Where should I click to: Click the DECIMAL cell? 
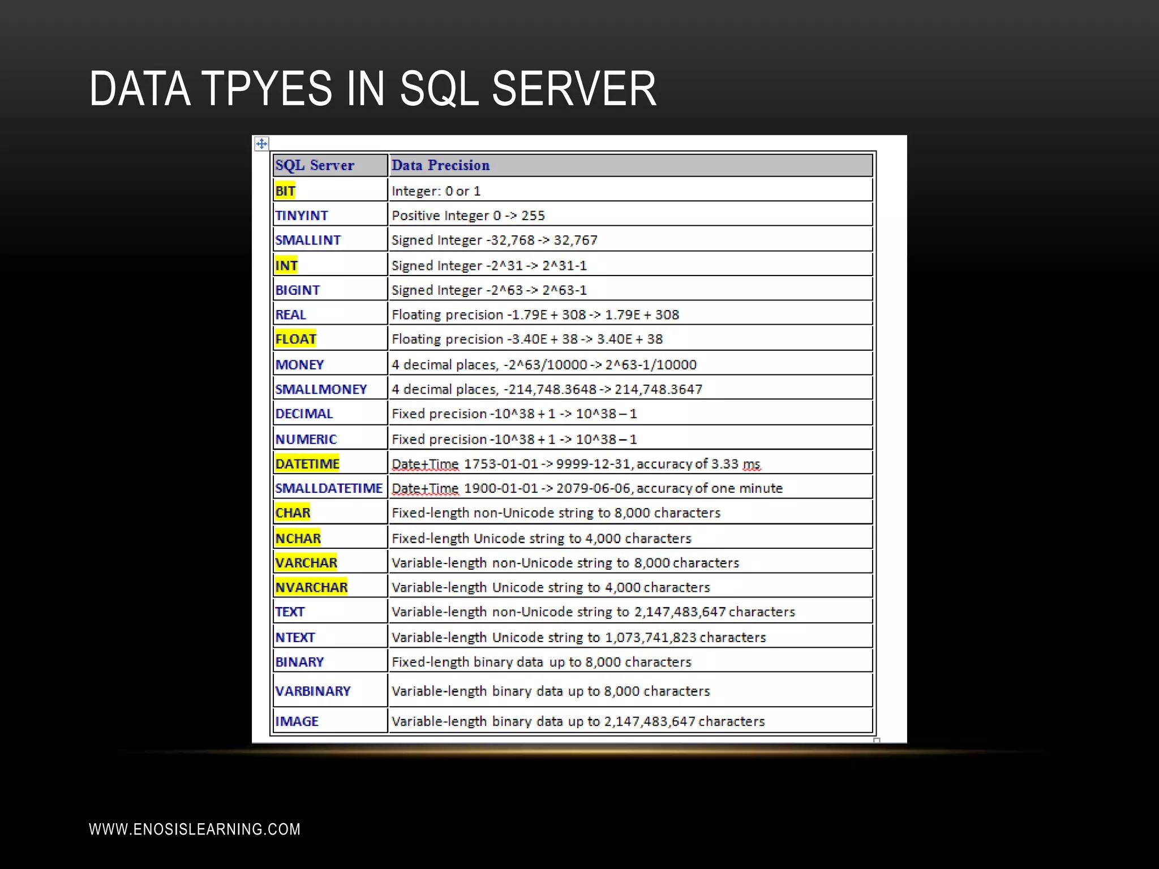pos(330,414)
